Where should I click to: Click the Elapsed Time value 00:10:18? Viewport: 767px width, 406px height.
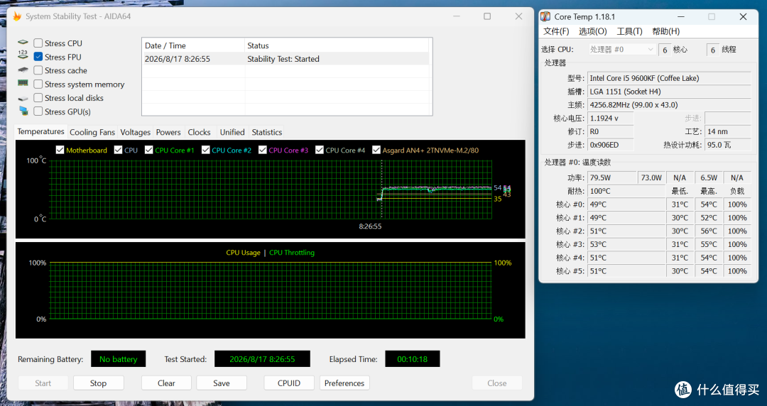pyautogui.click(x=413, y=359)
